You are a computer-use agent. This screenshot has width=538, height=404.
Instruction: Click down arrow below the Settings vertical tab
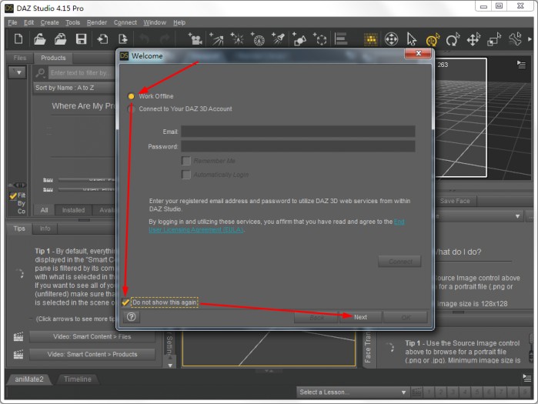(170, 366)
